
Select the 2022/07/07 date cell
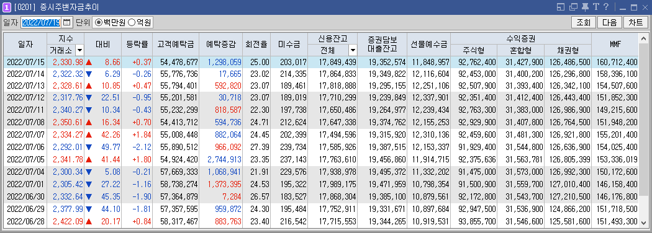pos(25,134)
